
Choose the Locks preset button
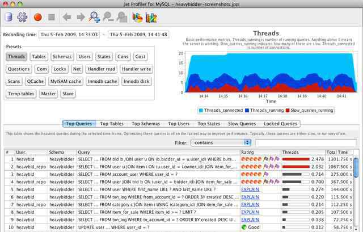click(x=60, y=69)
